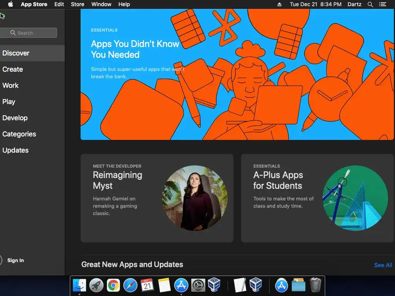
Task: Click Great New Apps and Updates heading
Action: 132,264
